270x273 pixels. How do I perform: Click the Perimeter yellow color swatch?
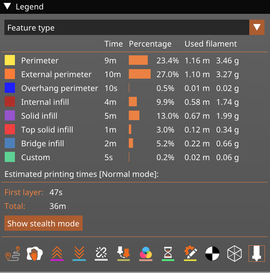(10, 60)
